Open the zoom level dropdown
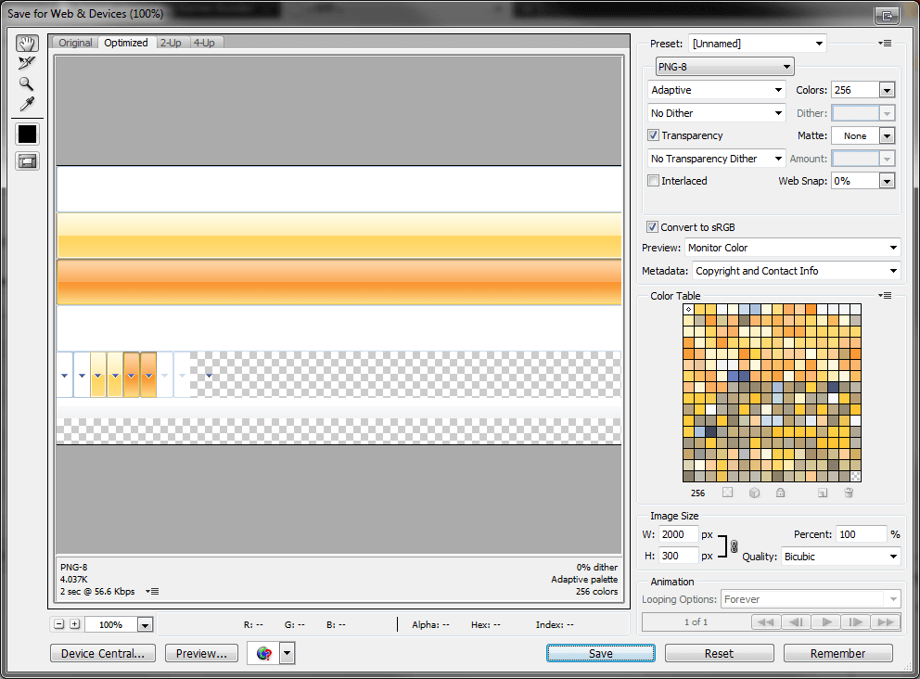This screenshot has width=920, height=679. [144, 624]
